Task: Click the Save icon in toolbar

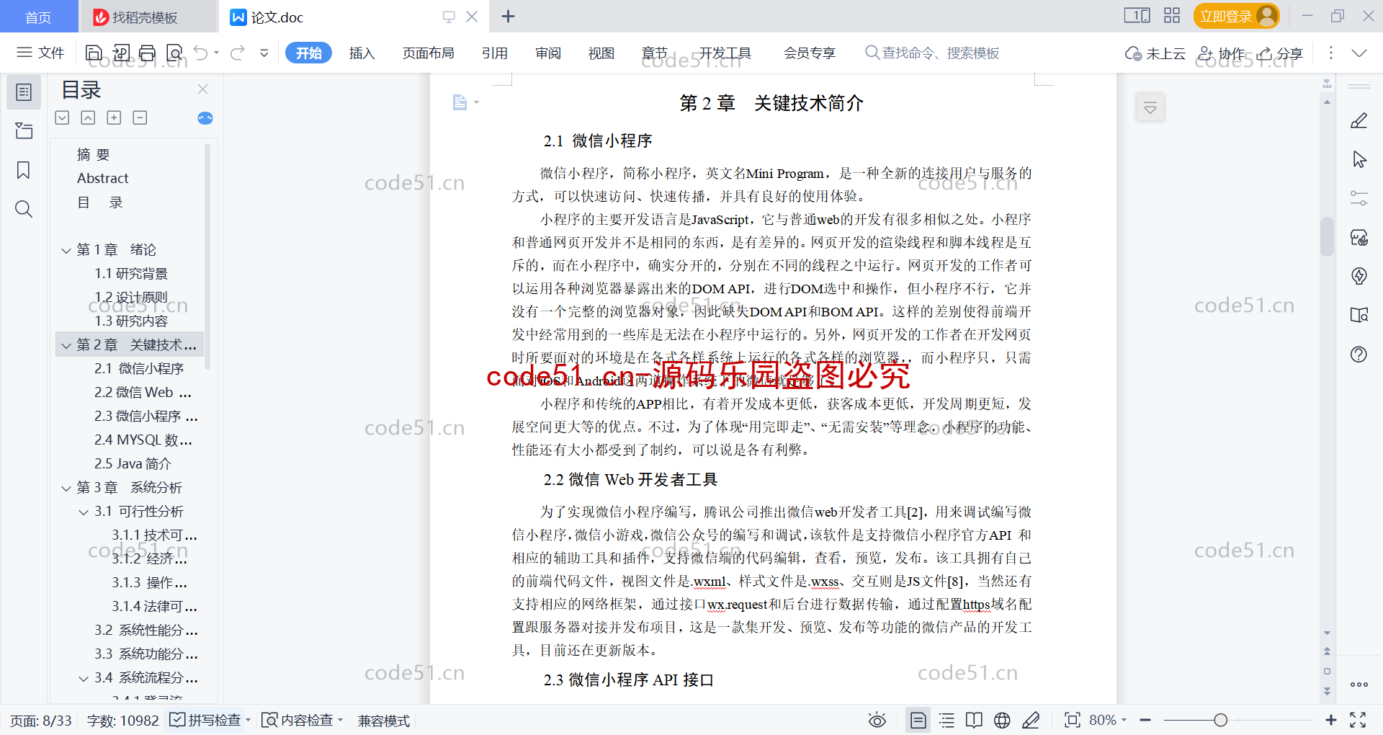Action: click(94, 53)
